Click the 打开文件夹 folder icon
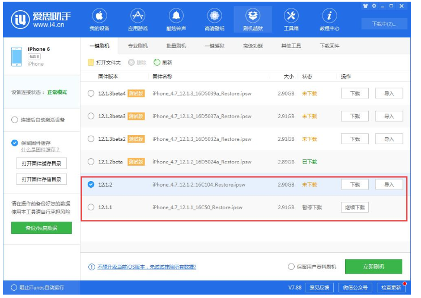The image size is (421, 298). (x=91, y=63)
